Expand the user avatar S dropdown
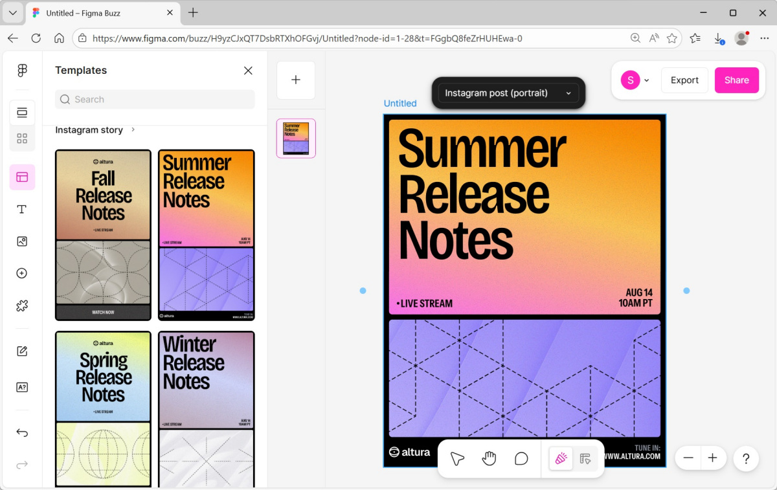The image size is (777, 490). [635, 80]
